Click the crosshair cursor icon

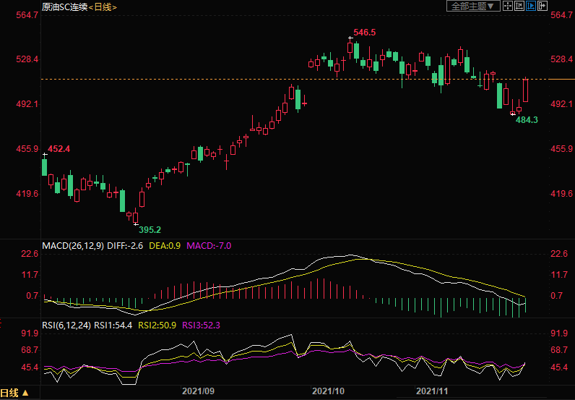click(x=509, y=7)
